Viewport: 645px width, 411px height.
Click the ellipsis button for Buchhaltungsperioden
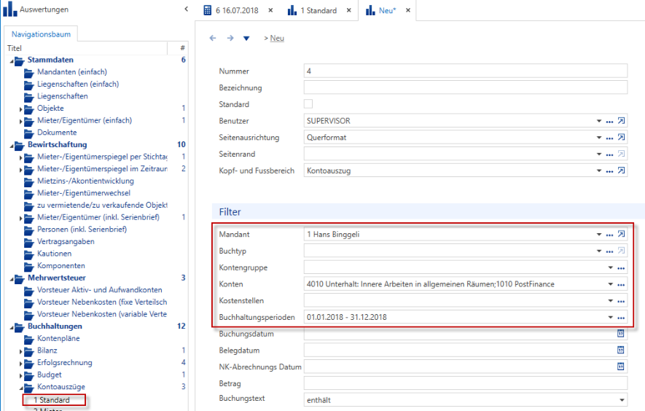coord(621,318)
